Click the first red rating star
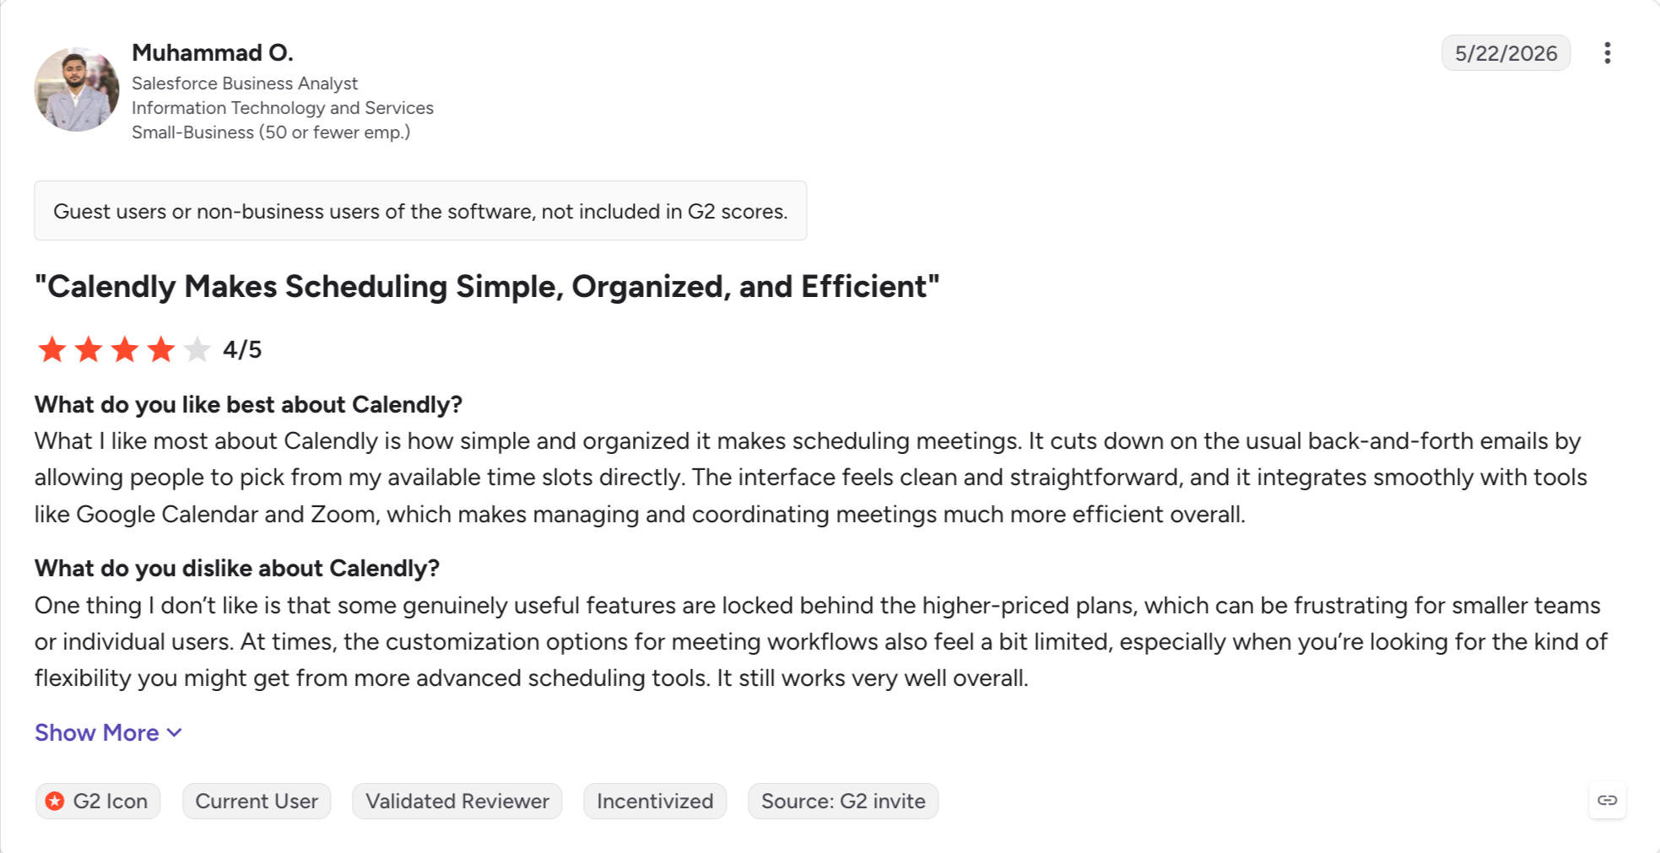The width and height of the screenshot is (1660, 853). (x=52, y=349)
